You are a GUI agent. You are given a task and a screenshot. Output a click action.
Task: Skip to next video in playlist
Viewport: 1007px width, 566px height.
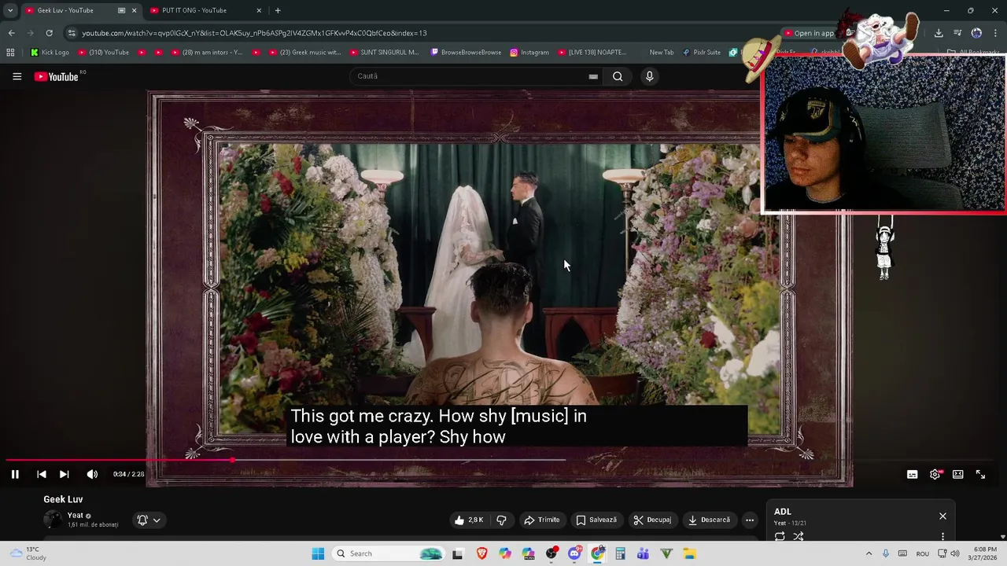click(x=65, y=474)
